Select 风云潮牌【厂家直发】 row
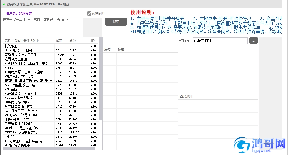Image resolution: width=288 pixels, height=155 pixels. (x=51, y=94)
